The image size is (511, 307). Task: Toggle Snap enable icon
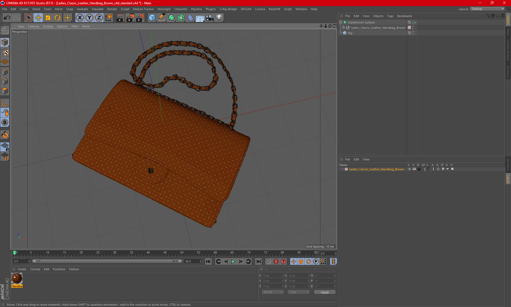click(x=5, y=122)
